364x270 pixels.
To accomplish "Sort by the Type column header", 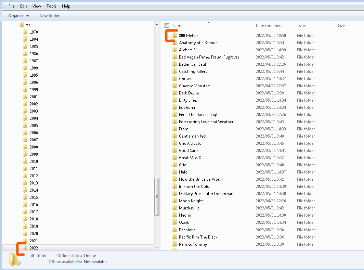I will (x=301, y=26).
